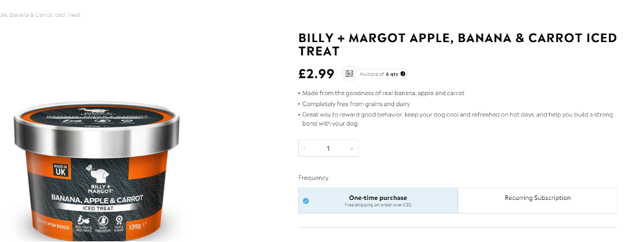Click the Multiple of 6 qty label
Screen dimensions: 633x242
tap(379, 74)
